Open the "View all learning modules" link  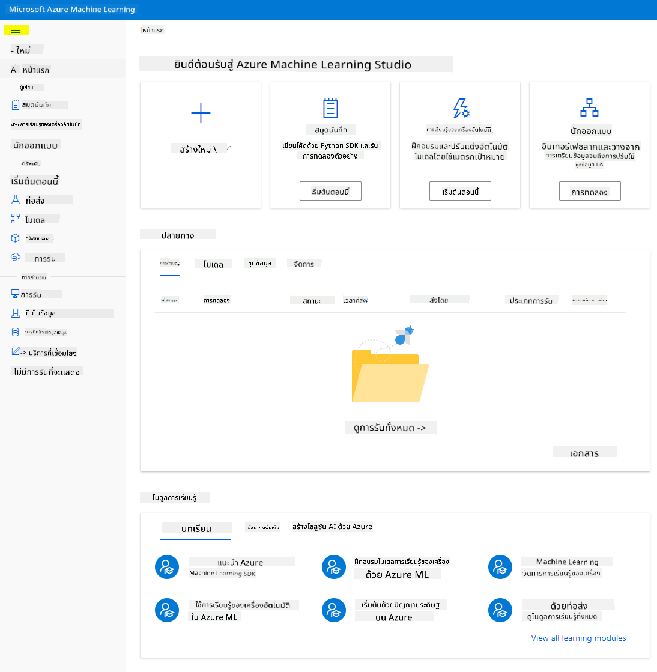pyautogui.click(x=578, y=638)
